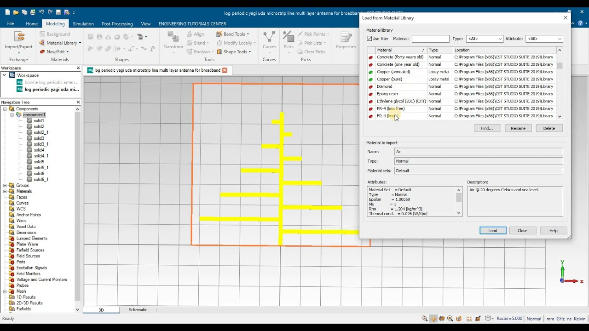Click the material list scrollbar down arrow

click(x=560, y=116)
